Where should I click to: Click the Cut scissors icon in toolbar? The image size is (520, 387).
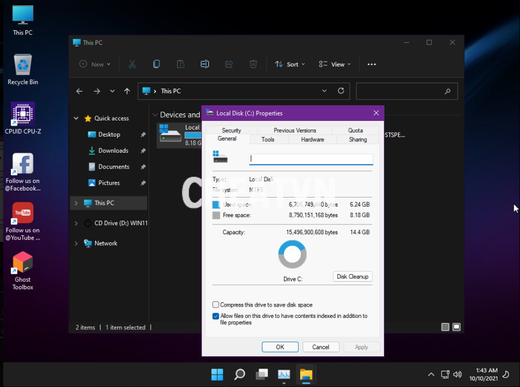tap(132, 64)
